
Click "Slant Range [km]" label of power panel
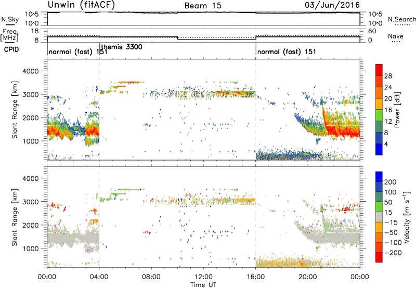coord(15,110)
